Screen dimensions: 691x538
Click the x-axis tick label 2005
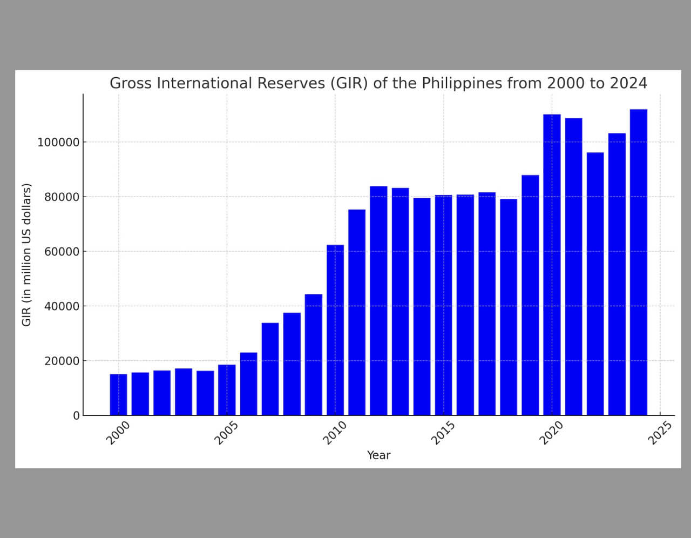click(x=226, y=433)
